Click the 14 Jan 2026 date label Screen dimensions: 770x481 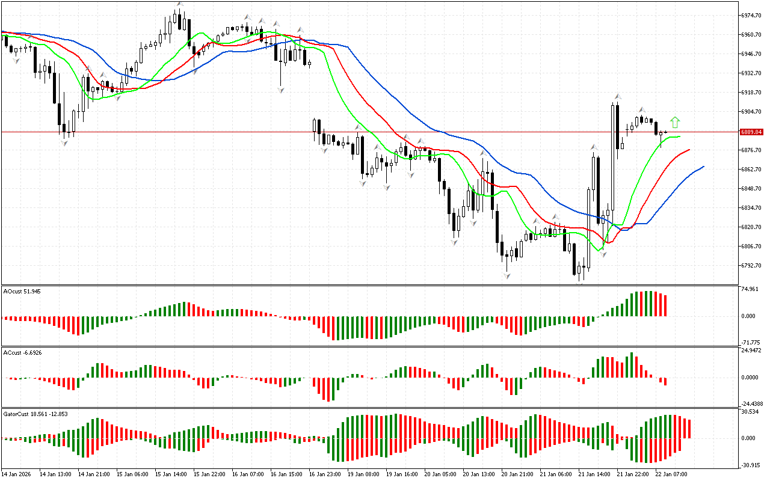coord(17,474)
